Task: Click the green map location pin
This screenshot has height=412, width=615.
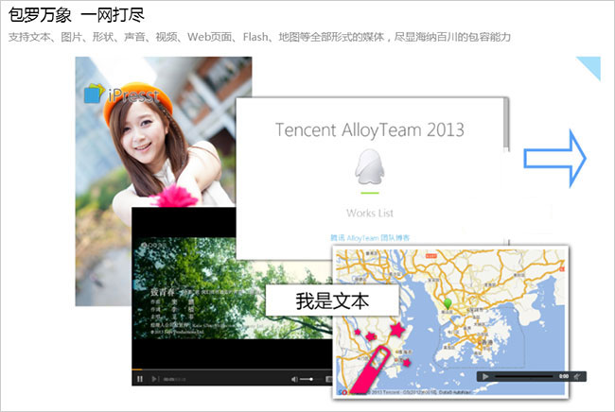Action: click(x=448, y=303)
